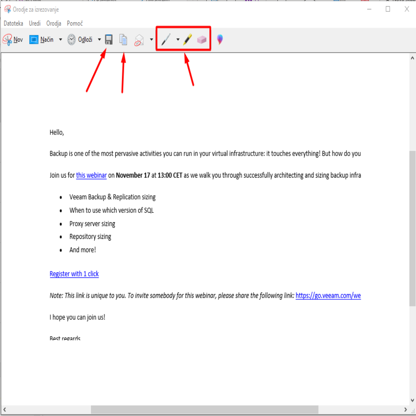Screen dimensions: 416x416
Task: Expand the email send options arrow
Action: tap(152, 39)
